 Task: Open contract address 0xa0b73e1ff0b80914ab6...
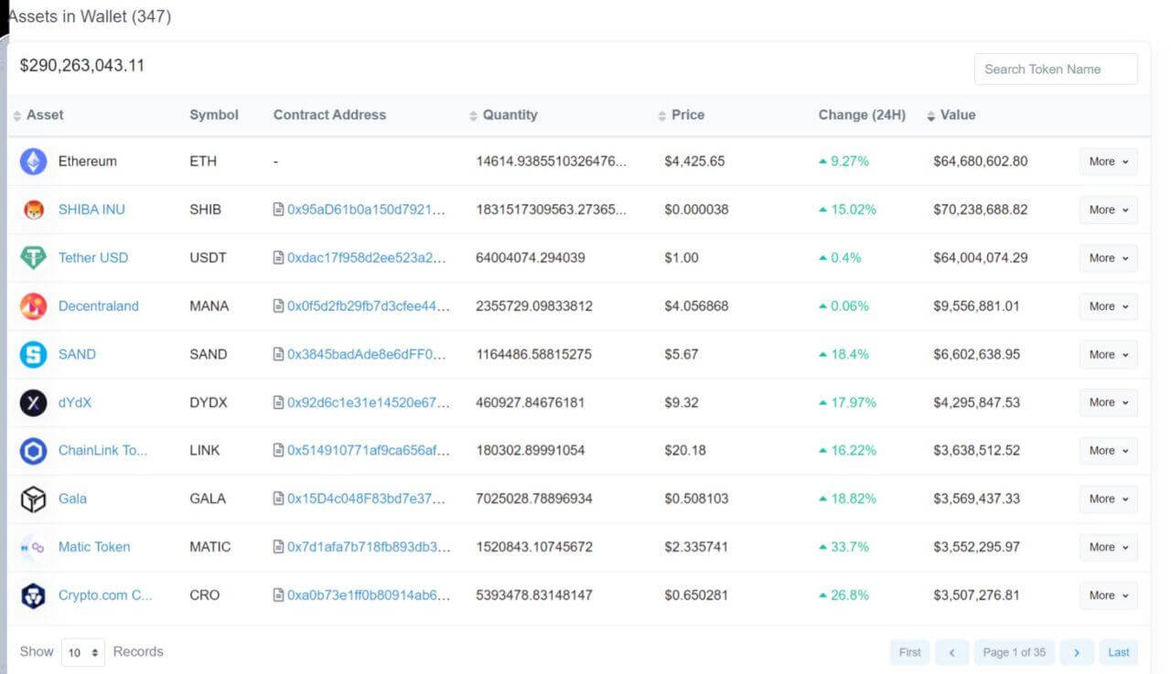pos(369,595)
